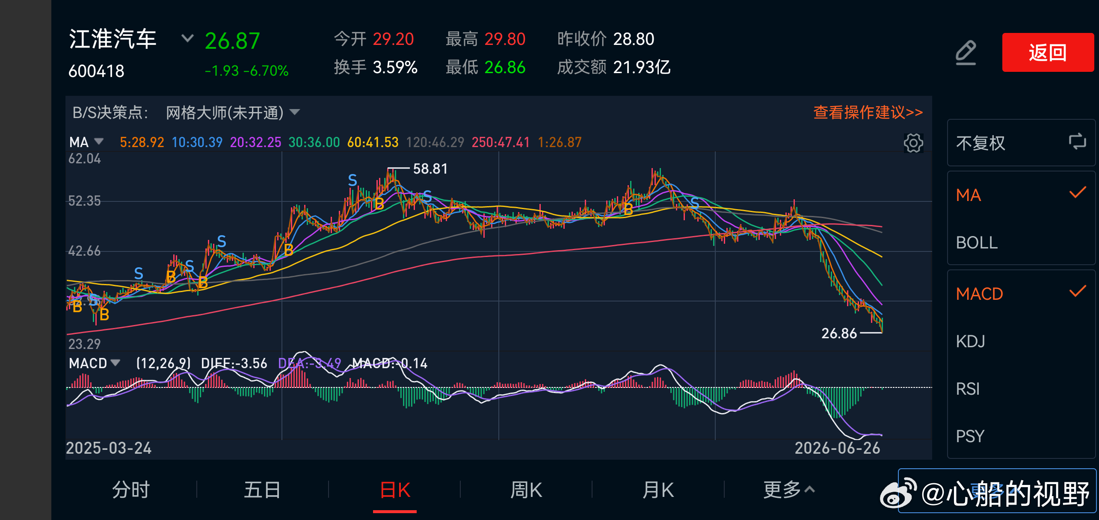Select PSY sub indicator

(1021, 436)
